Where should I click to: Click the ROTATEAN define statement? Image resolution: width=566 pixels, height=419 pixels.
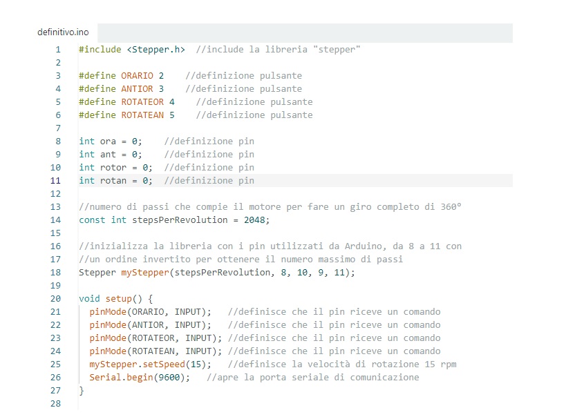(x=126, y=115)
